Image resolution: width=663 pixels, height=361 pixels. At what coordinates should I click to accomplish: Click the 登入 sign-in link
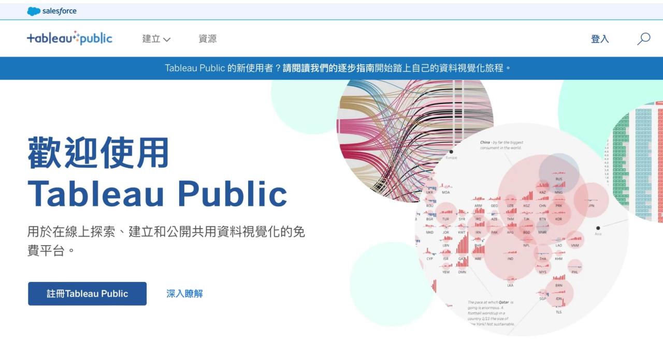(x=600, y=39)
